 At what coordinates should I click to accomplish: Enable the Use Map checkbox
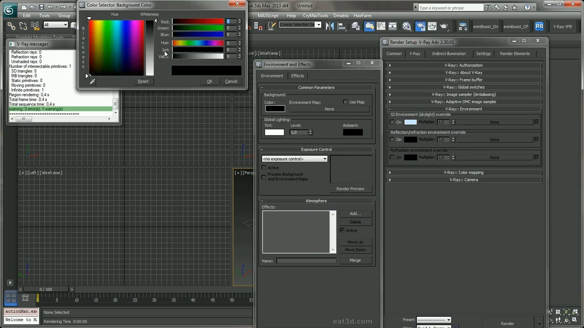(x=345, y=102)
